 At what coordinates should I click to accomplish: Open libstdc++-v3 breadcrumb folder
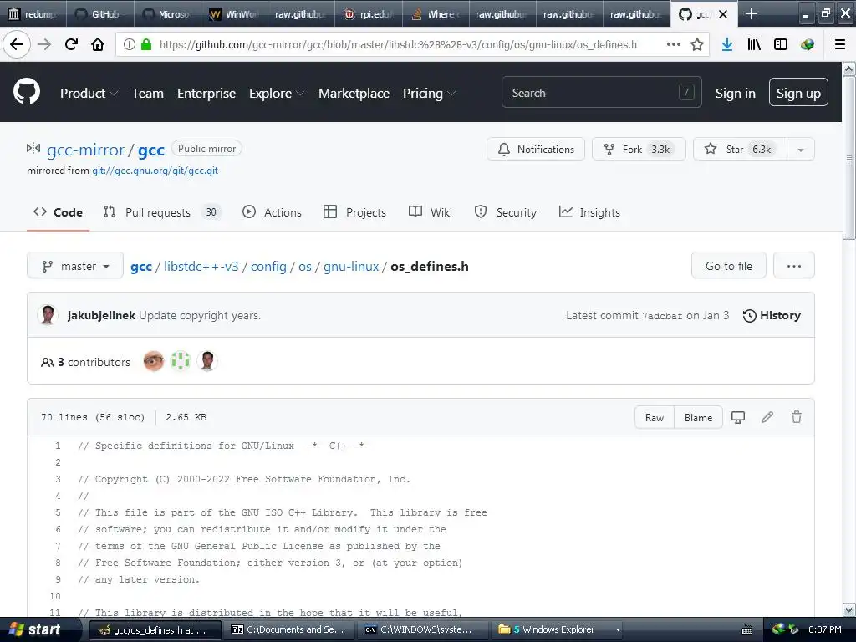[201, 267]
